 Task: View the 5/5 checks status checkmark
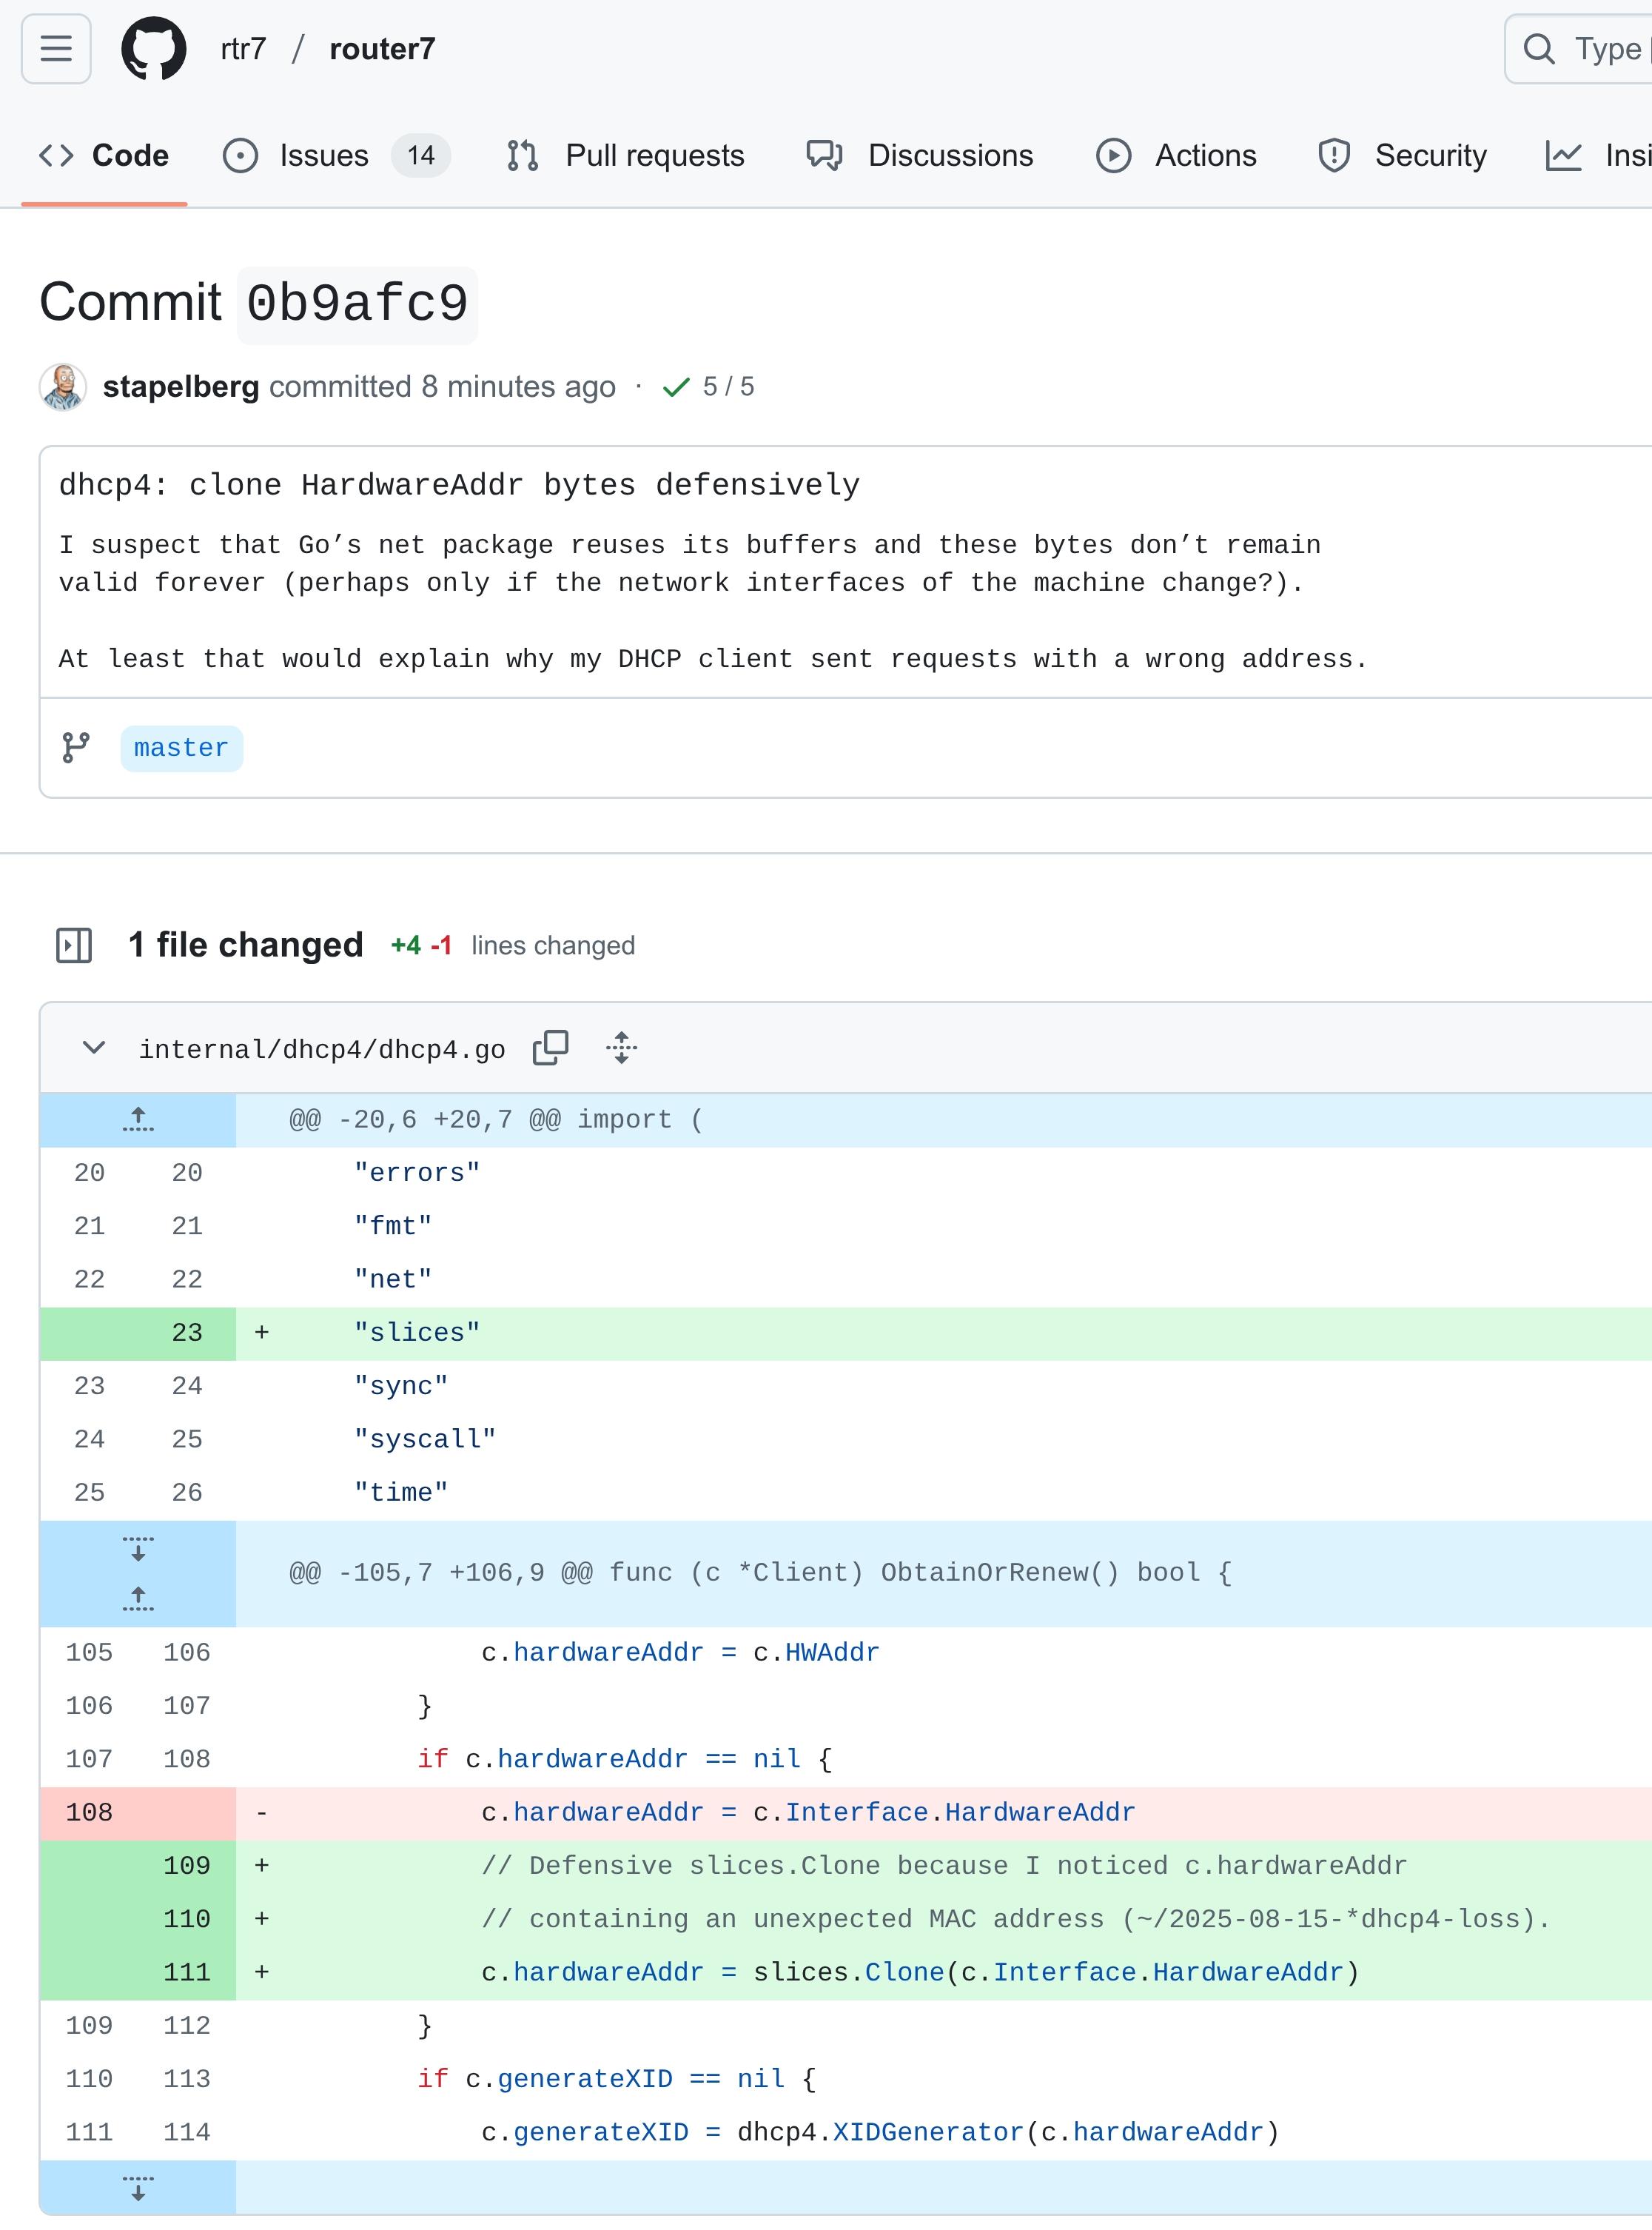[x=677, y=387]
